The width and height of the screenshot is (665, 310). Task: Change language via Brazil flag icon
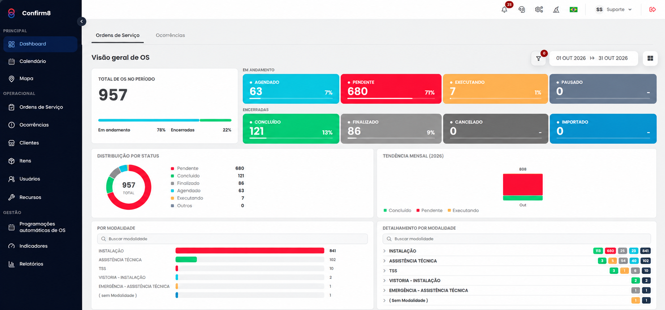click(573, 10)
